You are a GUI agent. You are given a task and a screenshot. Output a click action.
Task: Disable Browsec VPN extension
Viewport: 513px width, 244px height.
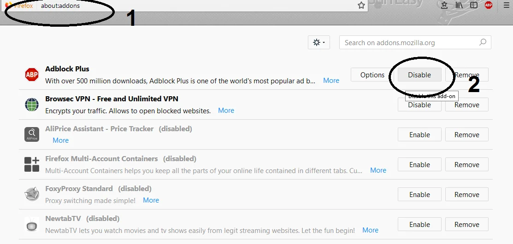coord(419,105)
